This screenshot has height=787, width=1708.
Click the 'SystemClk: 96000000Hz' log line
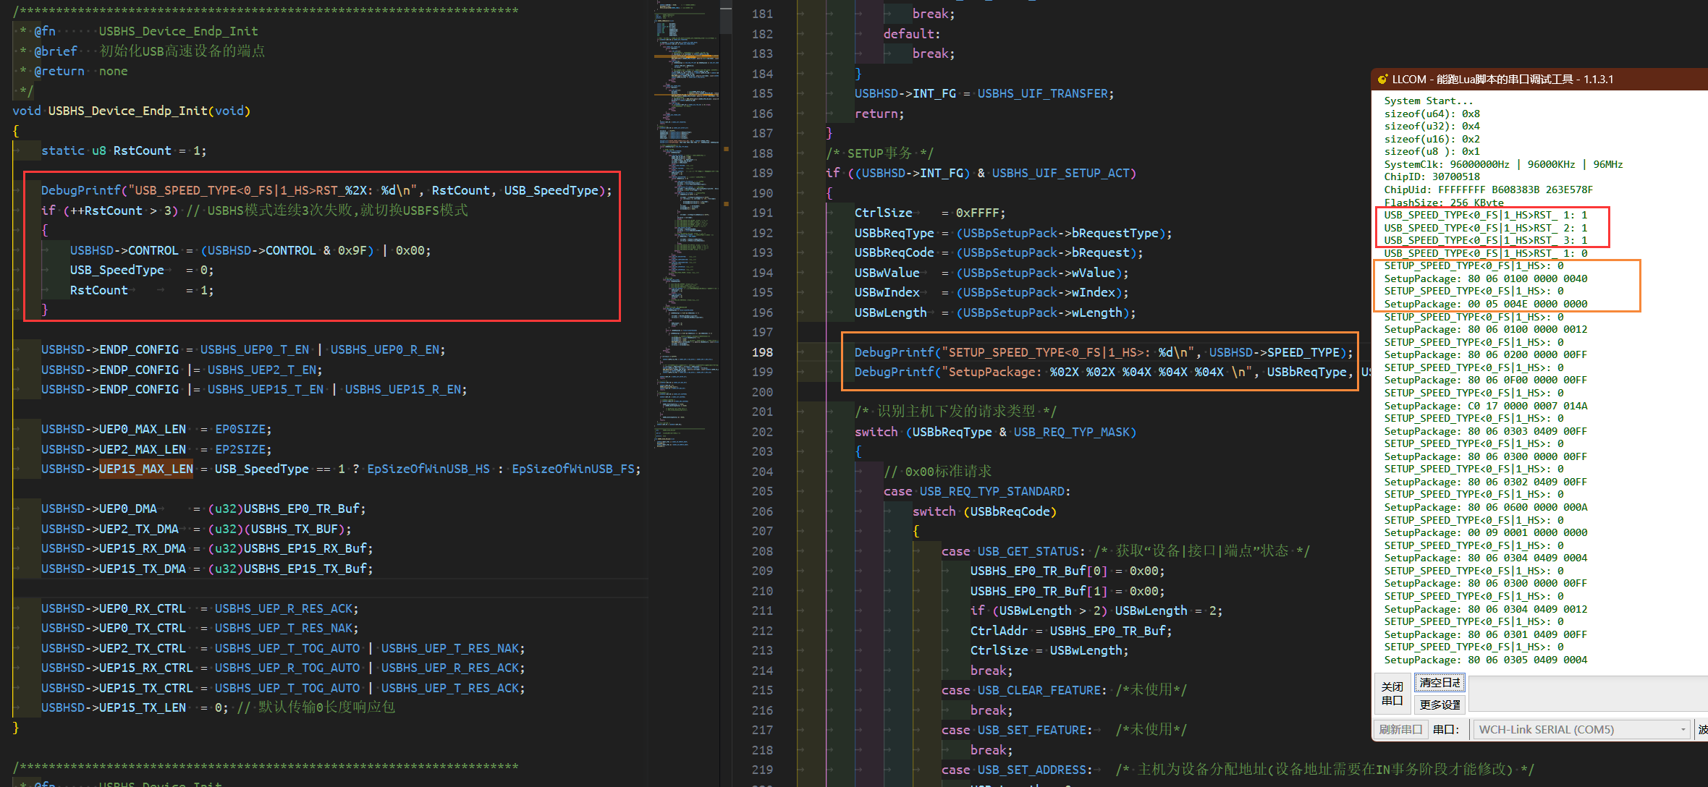1504,164
